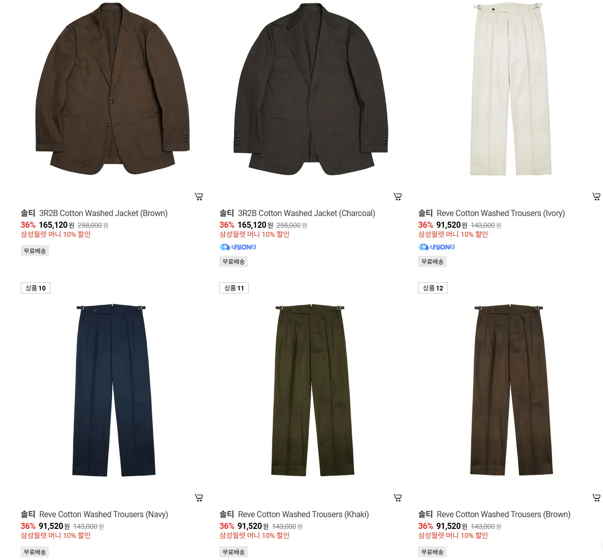Click cart icon for Brown trousers
603x560 pixels.
click(596, 498)
